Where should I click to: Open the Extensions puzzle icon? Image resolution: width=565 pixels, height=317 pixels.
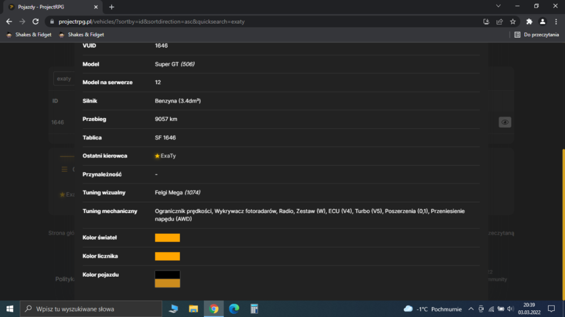529,21
